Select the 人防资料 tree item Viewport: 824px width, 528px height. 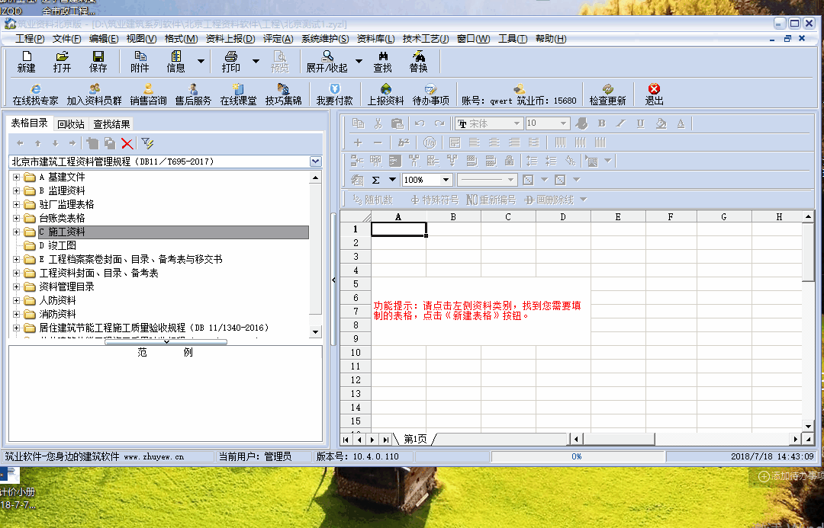[x=57, y=301]
